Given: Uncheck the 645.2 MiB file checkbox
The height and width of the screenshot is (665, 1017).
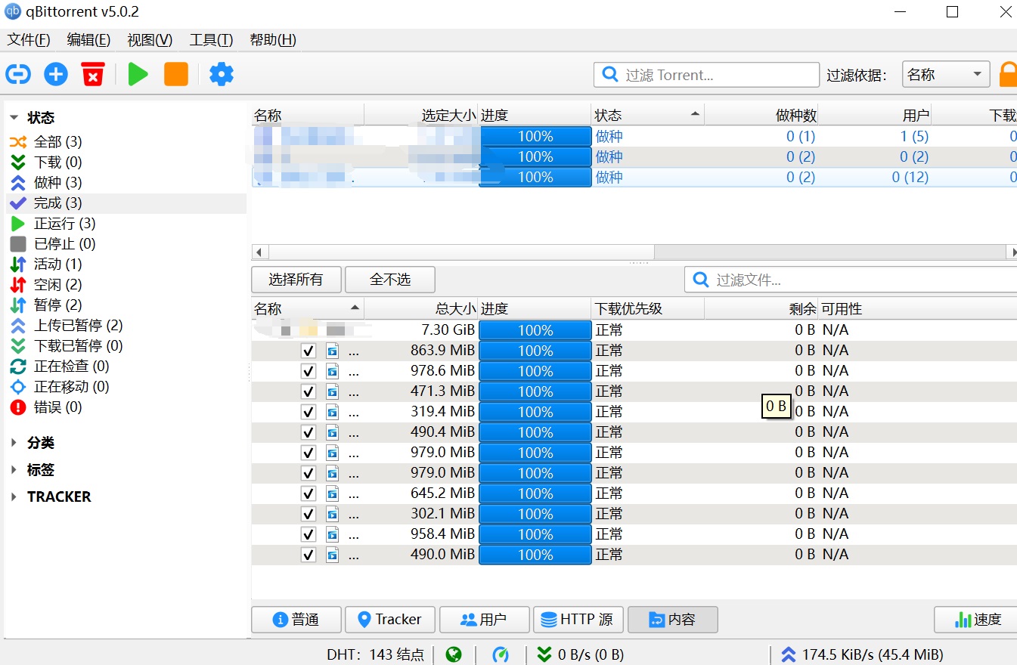Looking at the screenshot, I should 308,493.
